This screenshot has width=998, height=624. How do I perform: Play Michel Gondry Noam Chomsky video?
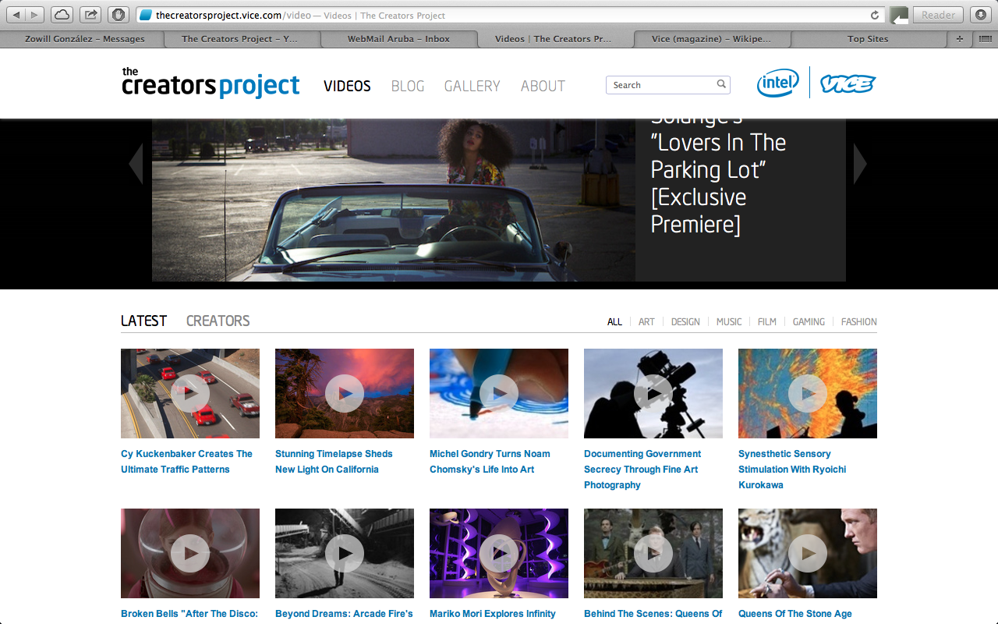click(499, 393)
